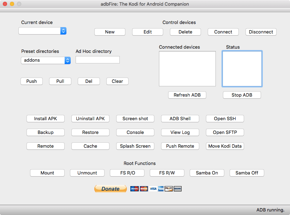Image resolution: width=290 pixels, height=215 pixels.
Task: Click the Cache button
Action: coord(90,146)
